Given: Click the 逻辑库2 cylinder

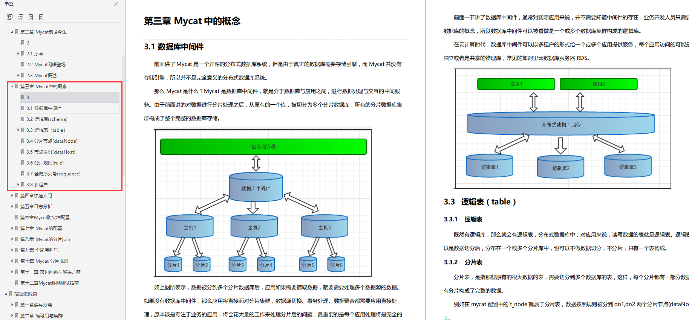Looking at the screenshot, I should point(560,167).
